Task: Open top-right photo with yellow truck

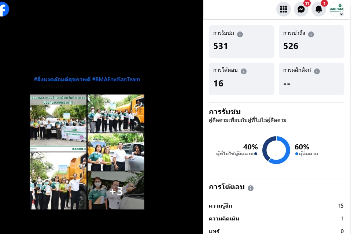Action: (x=116, y=114)
